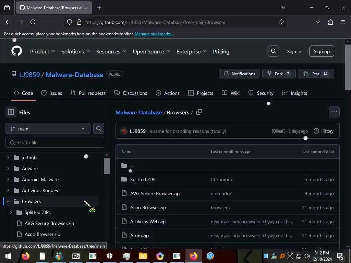Viewport: 351px width, 263px height.
Task: Open the Security tab
Action: pos(261,93)
